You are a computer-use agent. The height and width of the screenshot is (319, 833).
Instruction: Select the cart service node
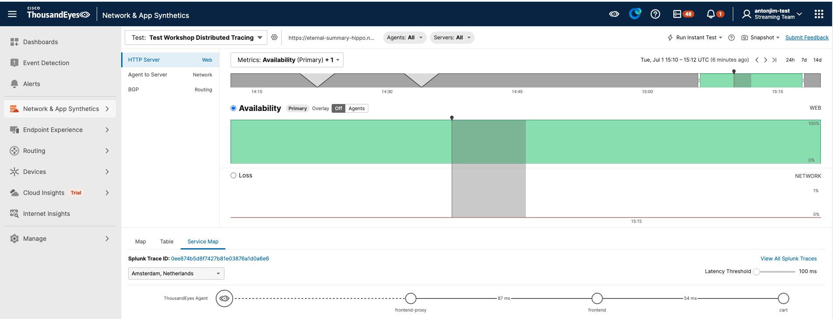click(x=784, y=298)
